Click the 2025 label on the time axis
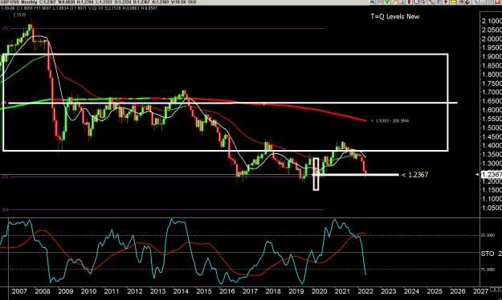This screenshot has width=502, height=300. (435, 291)
